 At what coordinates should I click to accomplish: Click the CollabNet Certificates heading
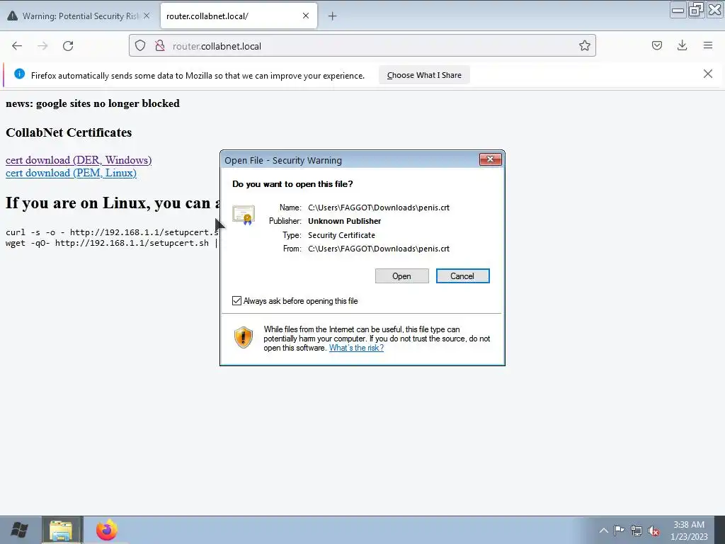click(69, 132)
